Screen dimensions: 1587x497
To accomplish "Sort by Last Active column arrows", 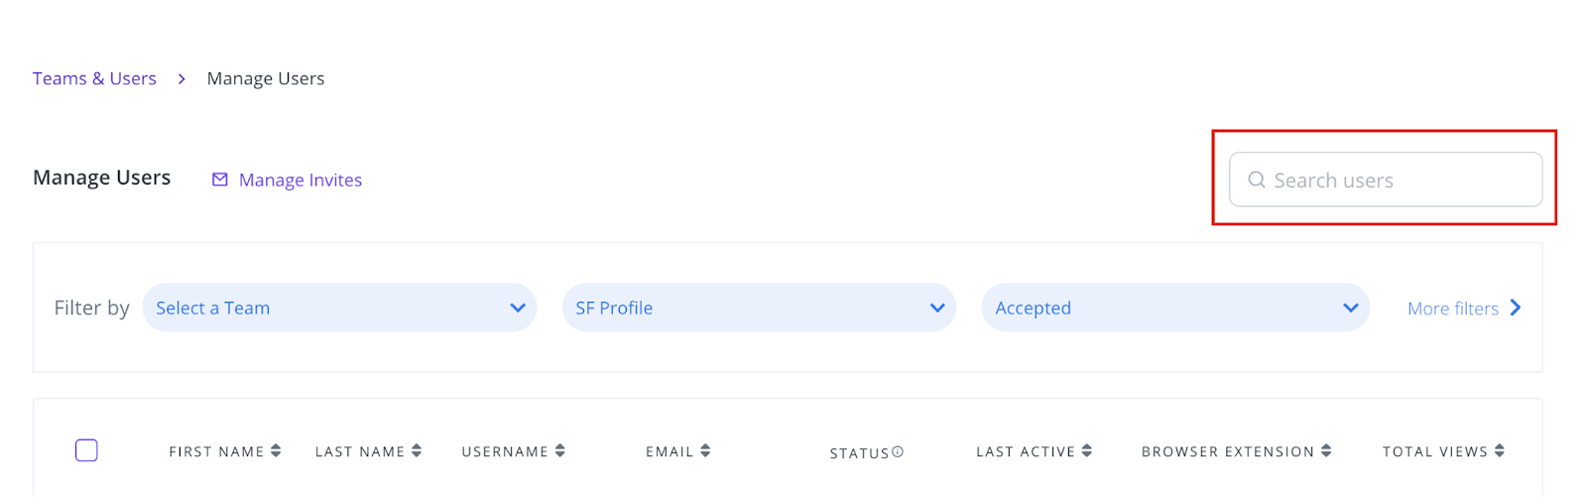I will (x=1087, y=451).
